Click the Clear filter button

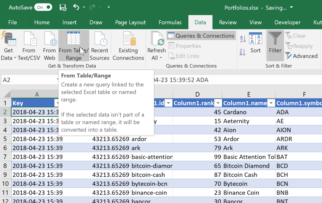(x=296, y=36)
